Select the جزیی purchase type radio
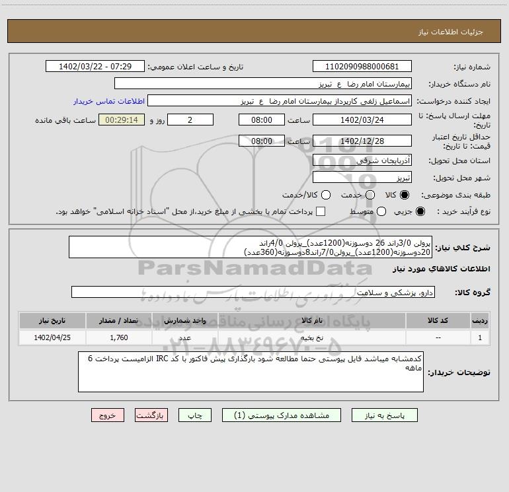Image resolution: width=509 pixels, height=492 pixels. tap(420, 211)
